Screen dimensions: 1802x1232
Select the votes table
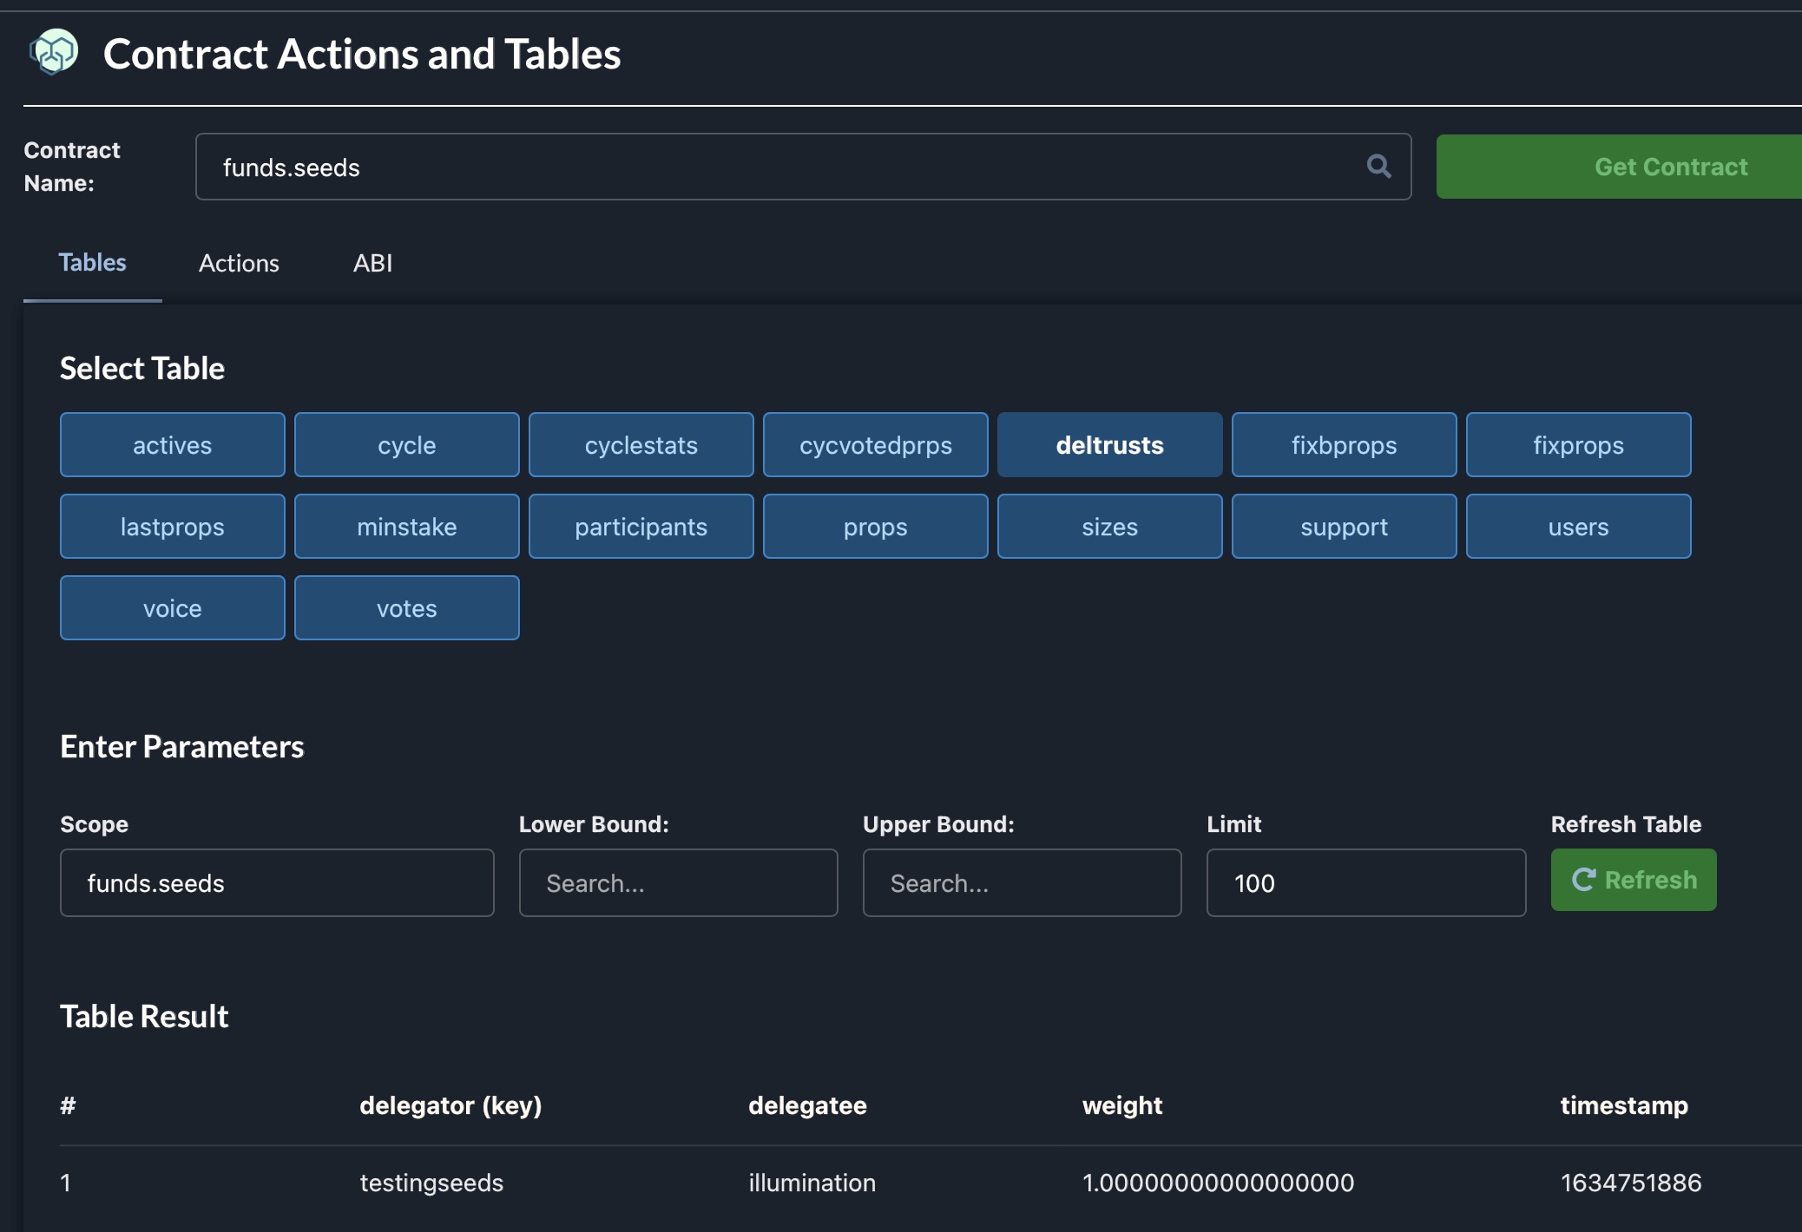406,607
